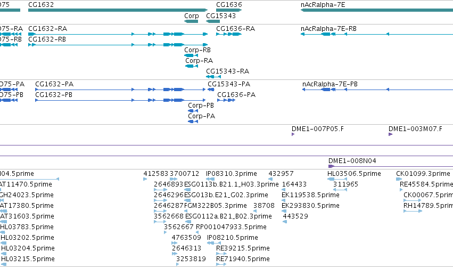453x267 pixels.
Task: Open transcript CG1632-RA
Action: pos(48,29)
